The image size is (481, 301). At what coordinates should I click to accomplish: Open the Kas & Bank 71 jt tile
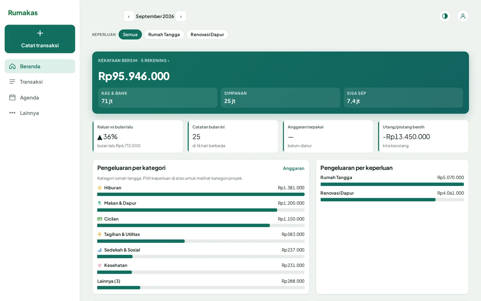[158, 98]
